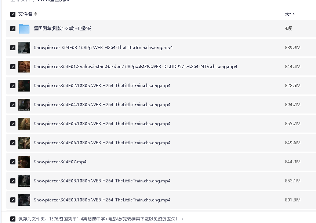The width and height of the screenshot is (316, 223).
Task: Open Snowpiercer.S04E04 video file link
Action: coord(102,104)
